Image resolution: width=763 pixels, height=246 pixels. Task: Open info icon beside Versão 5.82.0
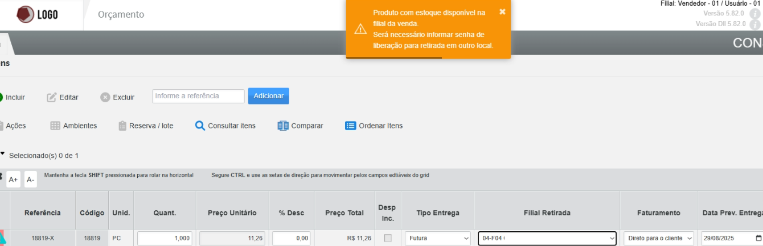click(x=755, y=14)
